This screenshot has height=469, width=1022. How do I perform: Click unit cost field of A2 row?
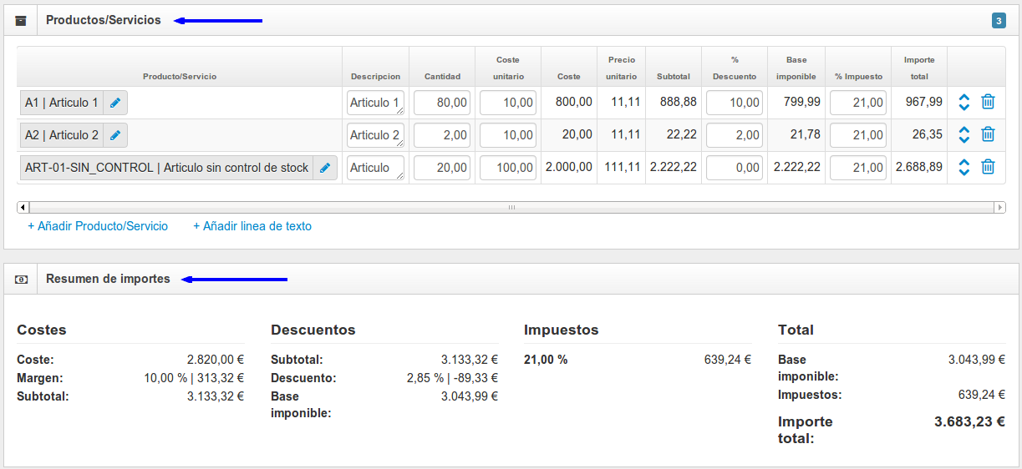[x=508, y=135]
